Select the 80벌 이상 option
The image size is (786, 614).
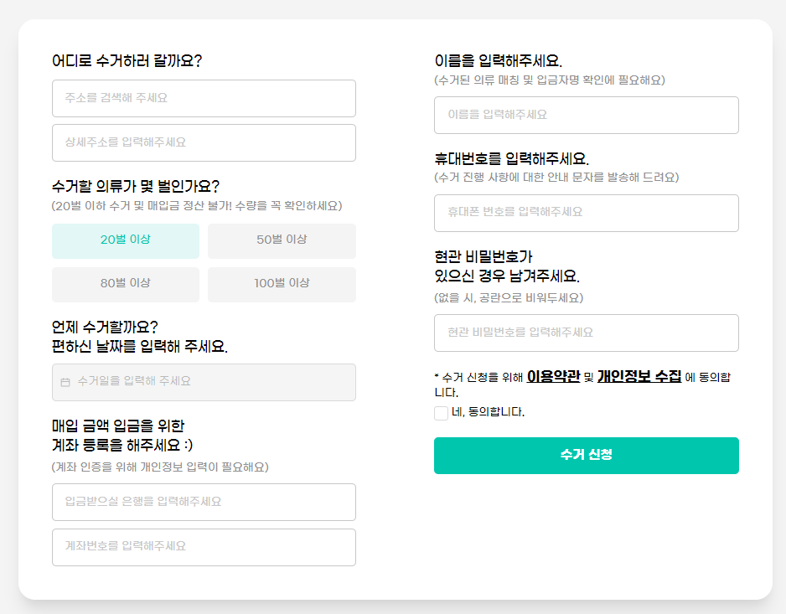tap(126, 285)
